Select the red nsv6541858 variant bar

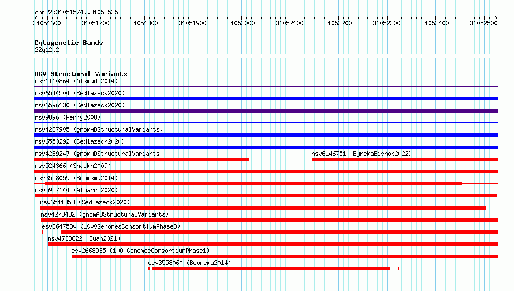coord(263,208)
